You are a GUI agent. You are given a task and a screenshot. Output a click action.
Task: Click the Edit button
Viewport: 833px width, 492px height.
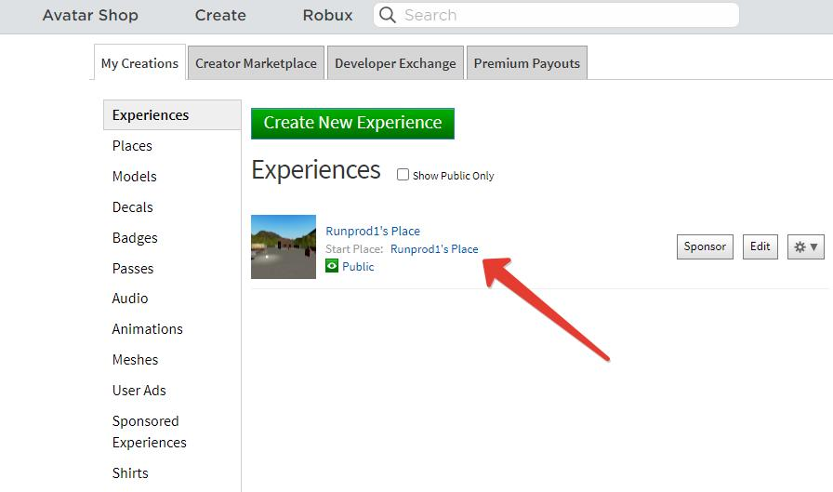click(760, 246)
